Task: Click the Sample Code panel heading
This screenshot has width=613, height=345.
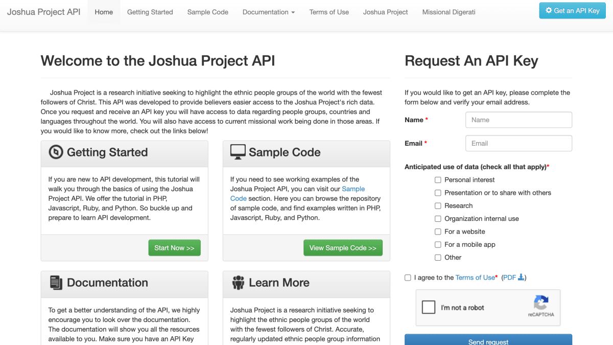Action: [x=285, y=152]
